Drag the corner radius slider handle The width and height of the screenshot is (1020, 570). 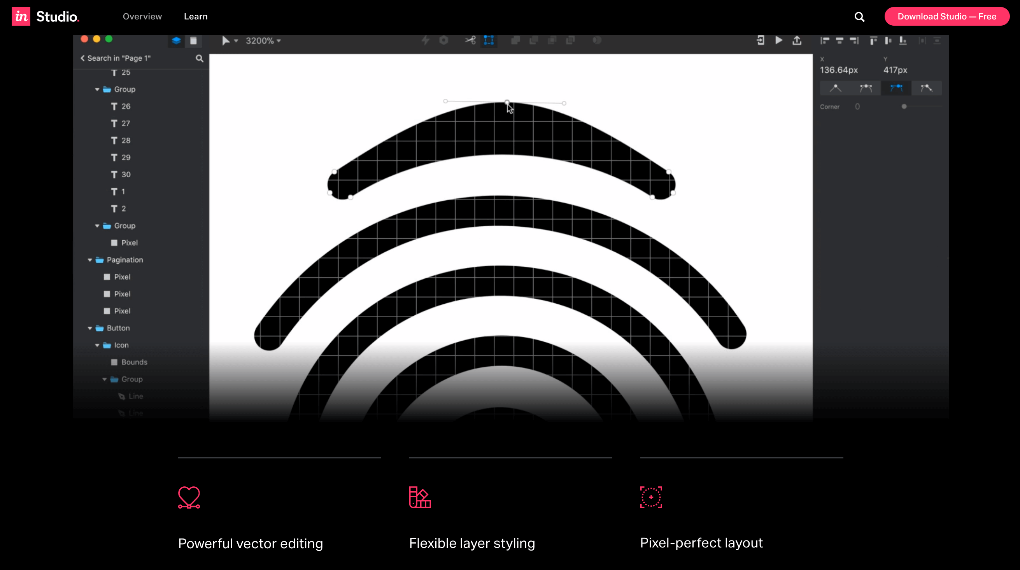pos(902,107)
